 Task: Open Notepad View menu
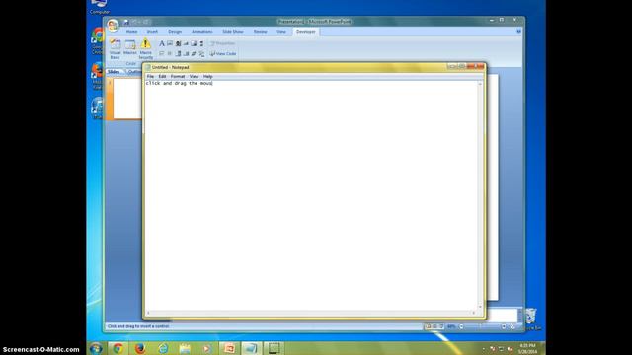pyautogui.click(x=194, y=76)
